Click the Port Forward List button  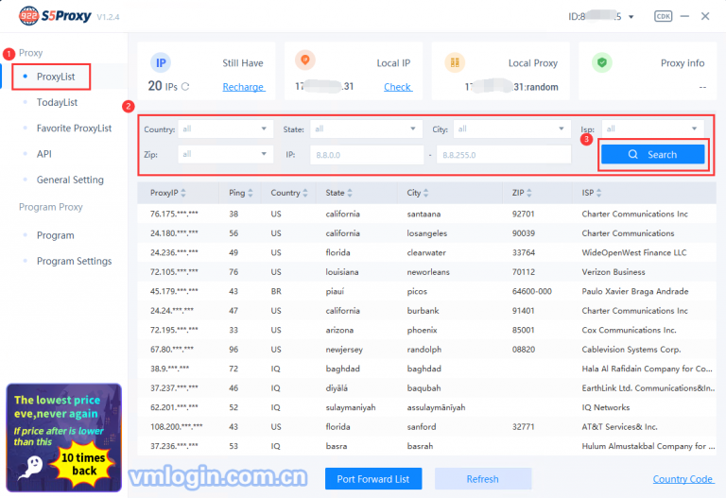pos(373,479)
